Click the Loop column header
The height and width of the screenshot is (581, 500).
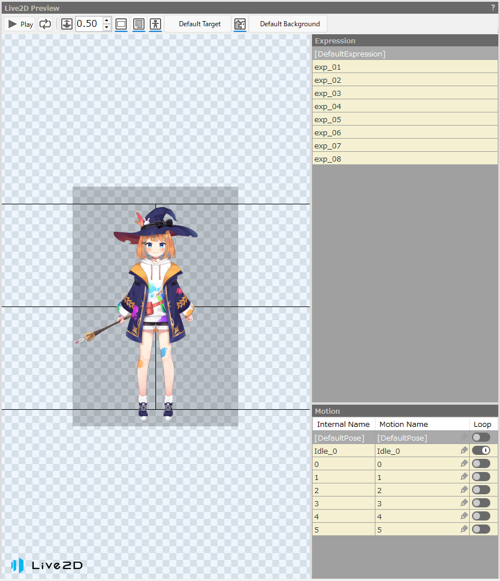(482, 424)
